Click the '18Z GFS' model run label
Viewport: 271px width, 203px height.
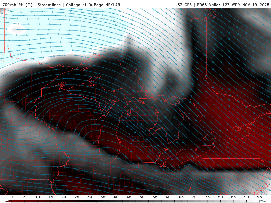(183, 5)
